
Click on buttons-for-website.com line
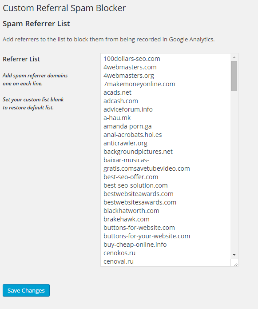pyautogui.click(x=139, y=228)
